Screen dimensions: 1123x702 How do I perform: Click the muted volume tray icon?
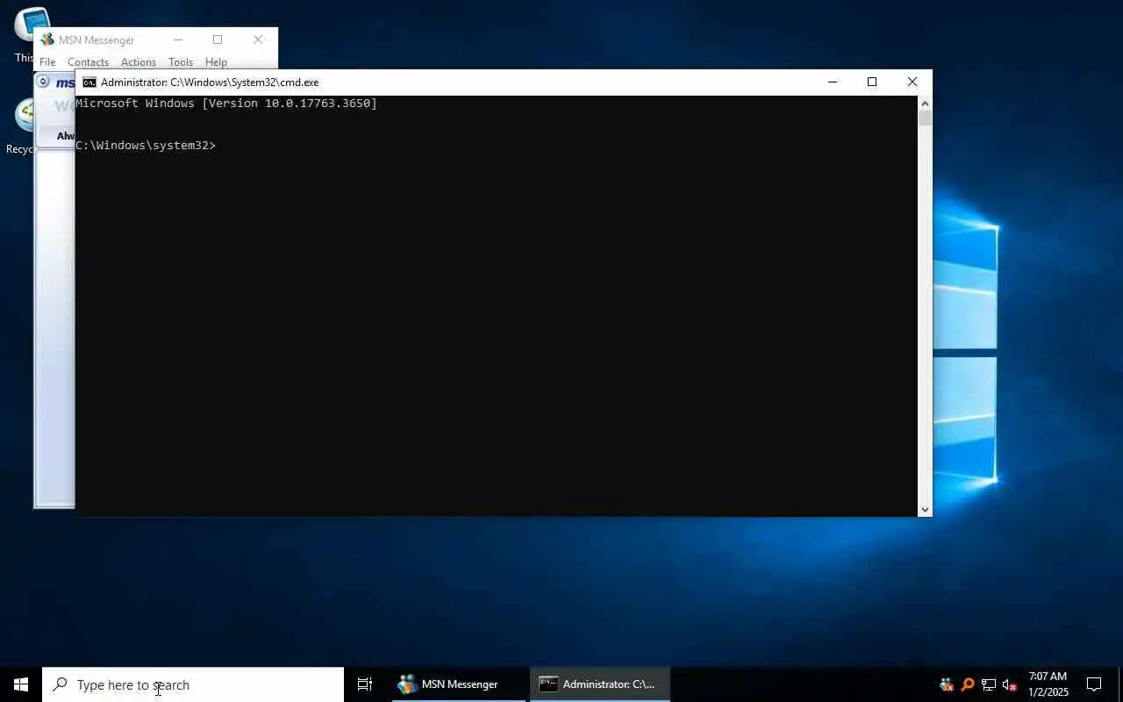tap(1010, 684)
